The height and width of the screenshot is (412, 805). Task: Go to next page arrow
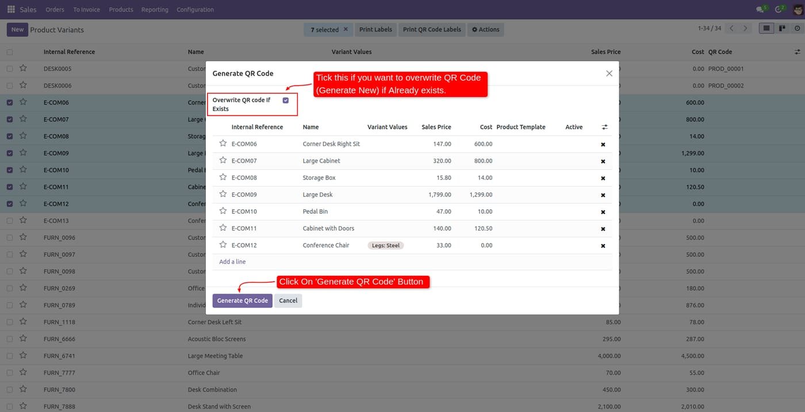click(745, 28)
